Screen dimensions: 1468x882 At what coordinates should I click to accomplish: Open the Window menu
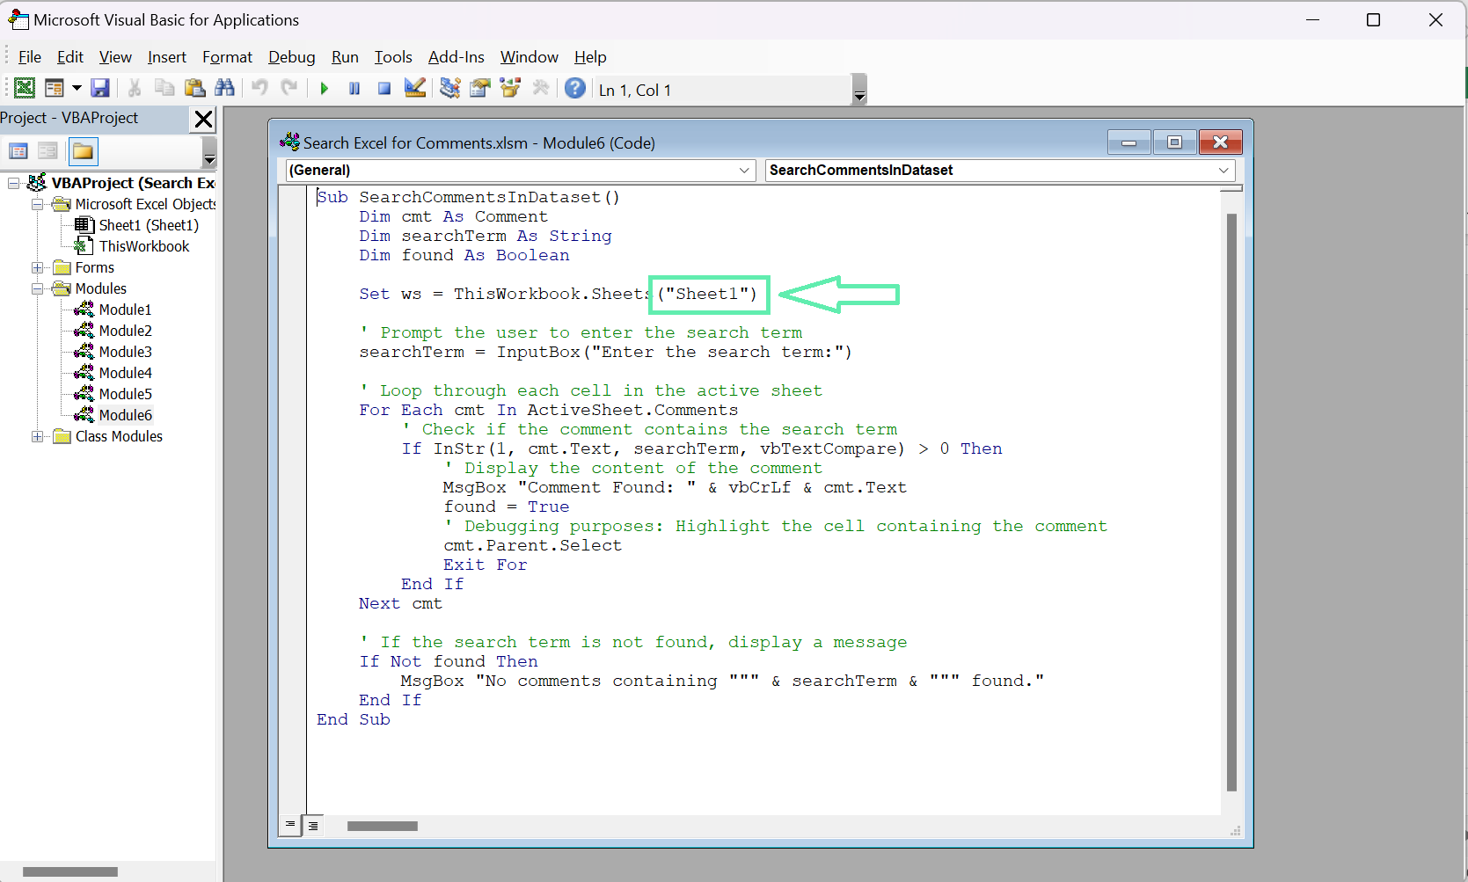530,57
